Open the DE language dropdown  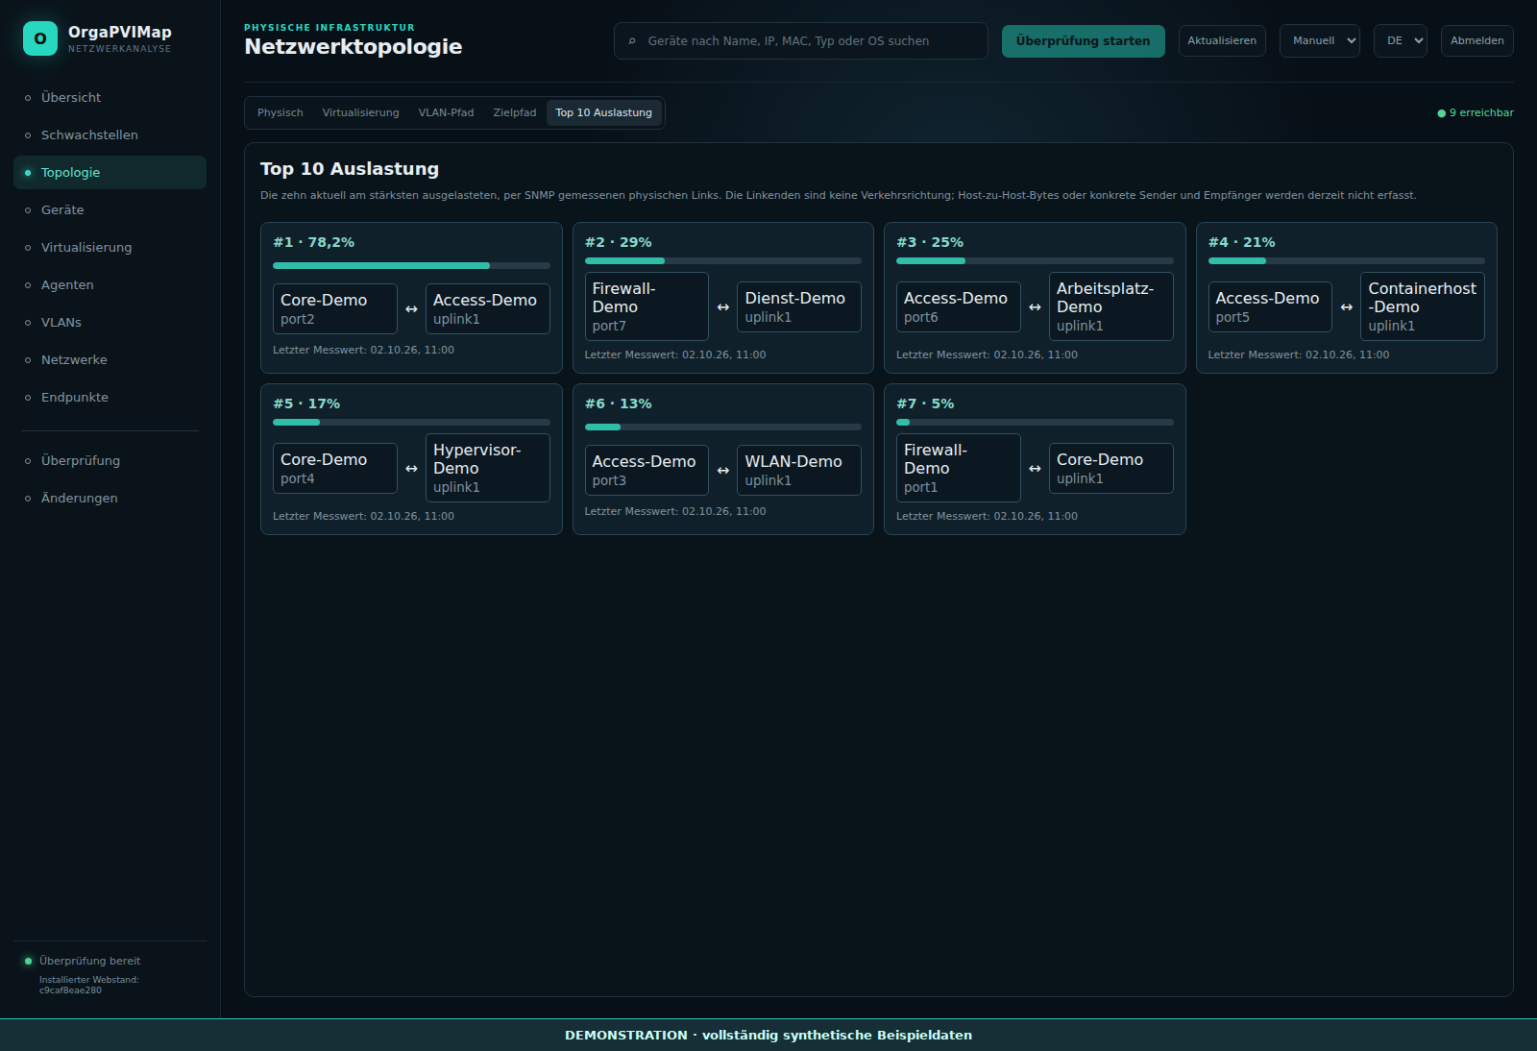click(x=1401, y=41)
